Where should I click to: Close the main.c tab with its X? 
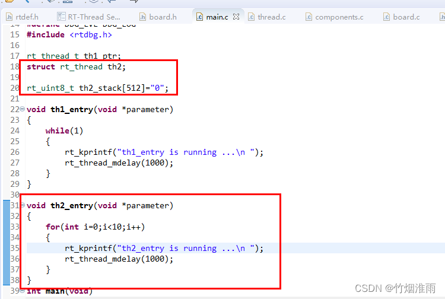236,17
